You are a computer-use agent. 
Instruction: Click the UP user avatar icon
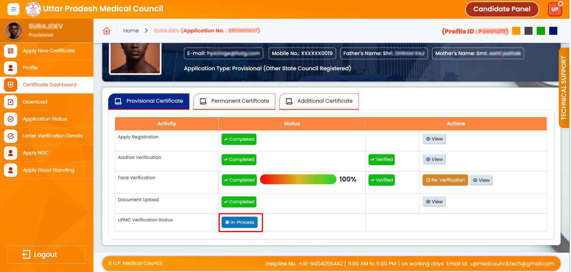click(555, 9)
